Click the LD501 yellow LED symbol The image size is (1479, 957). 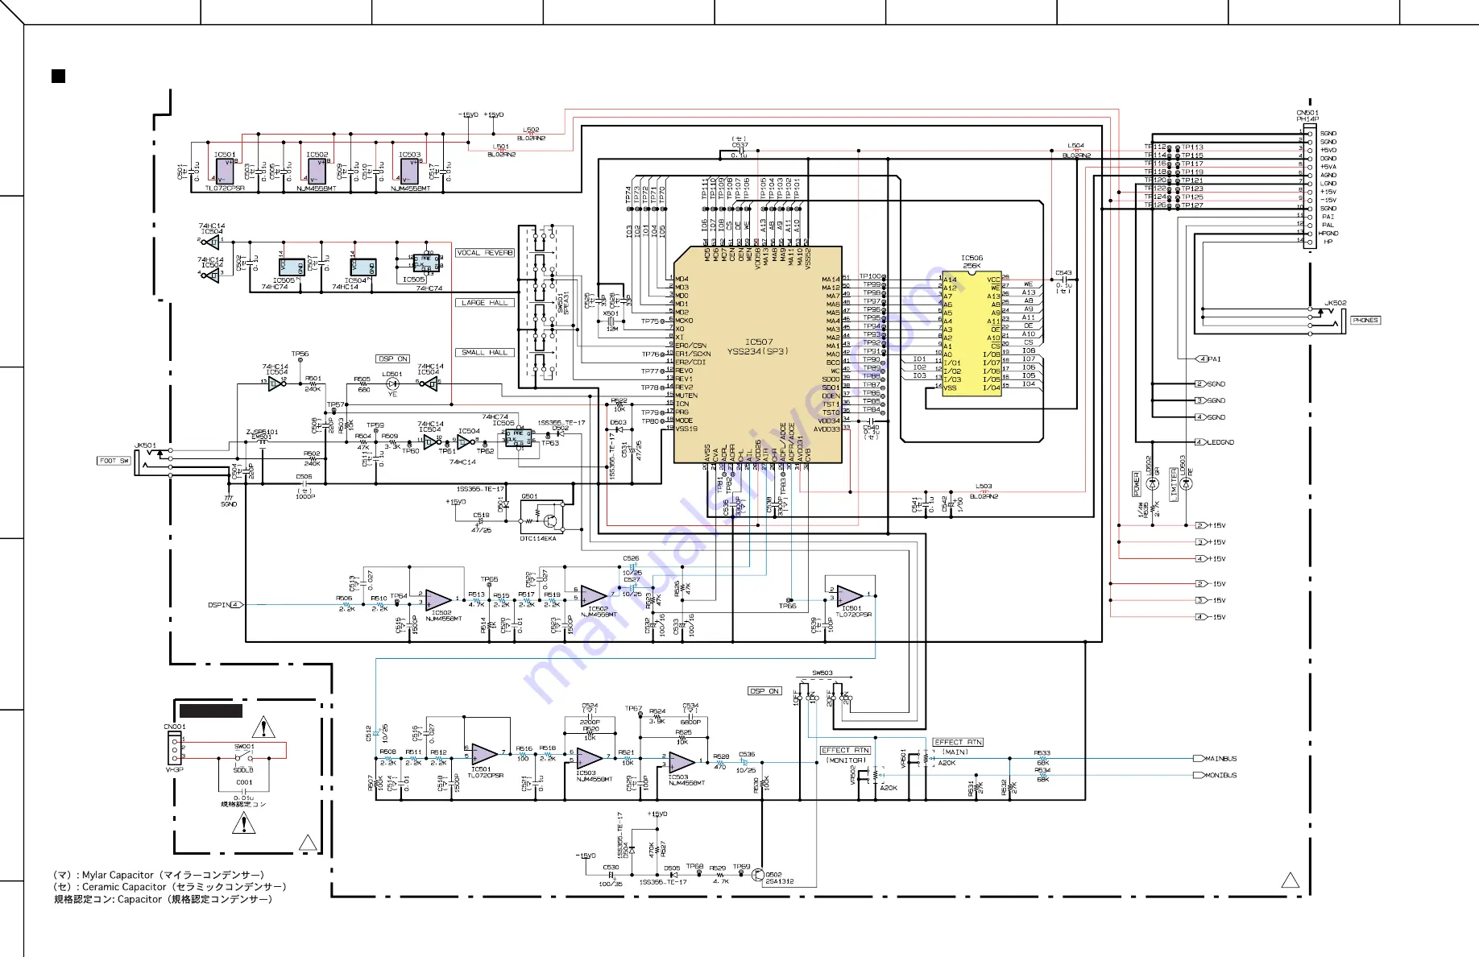(x=392, y=384)
